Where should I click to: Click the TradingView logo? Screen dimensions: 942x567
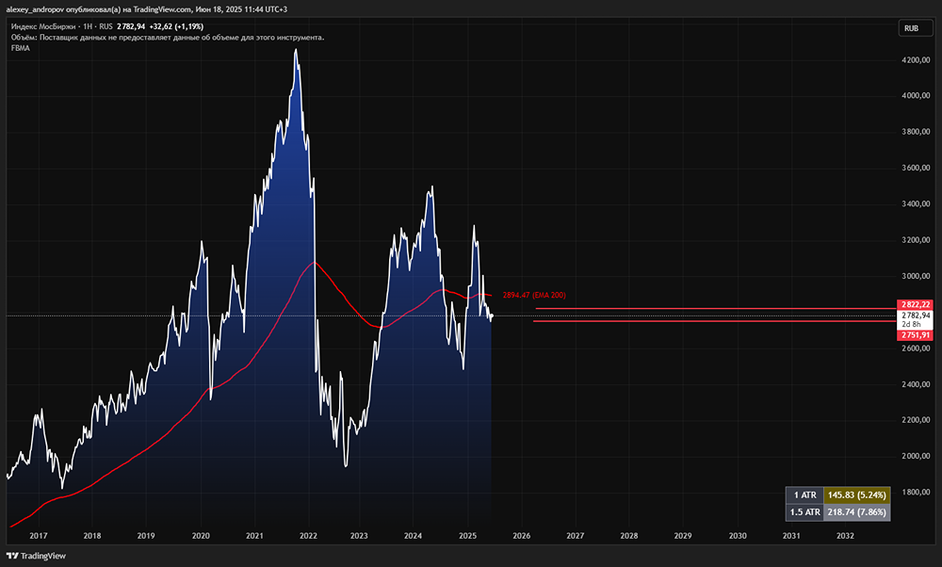pyautogui.click(x=36, y=556)
